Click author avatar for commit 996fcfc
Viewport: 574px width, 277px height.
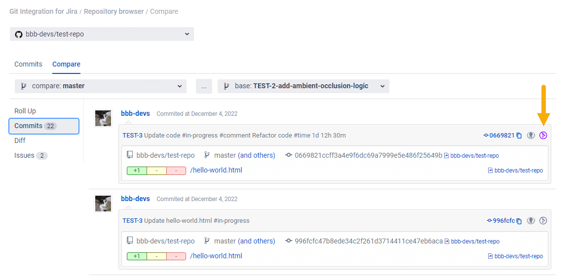103,204
